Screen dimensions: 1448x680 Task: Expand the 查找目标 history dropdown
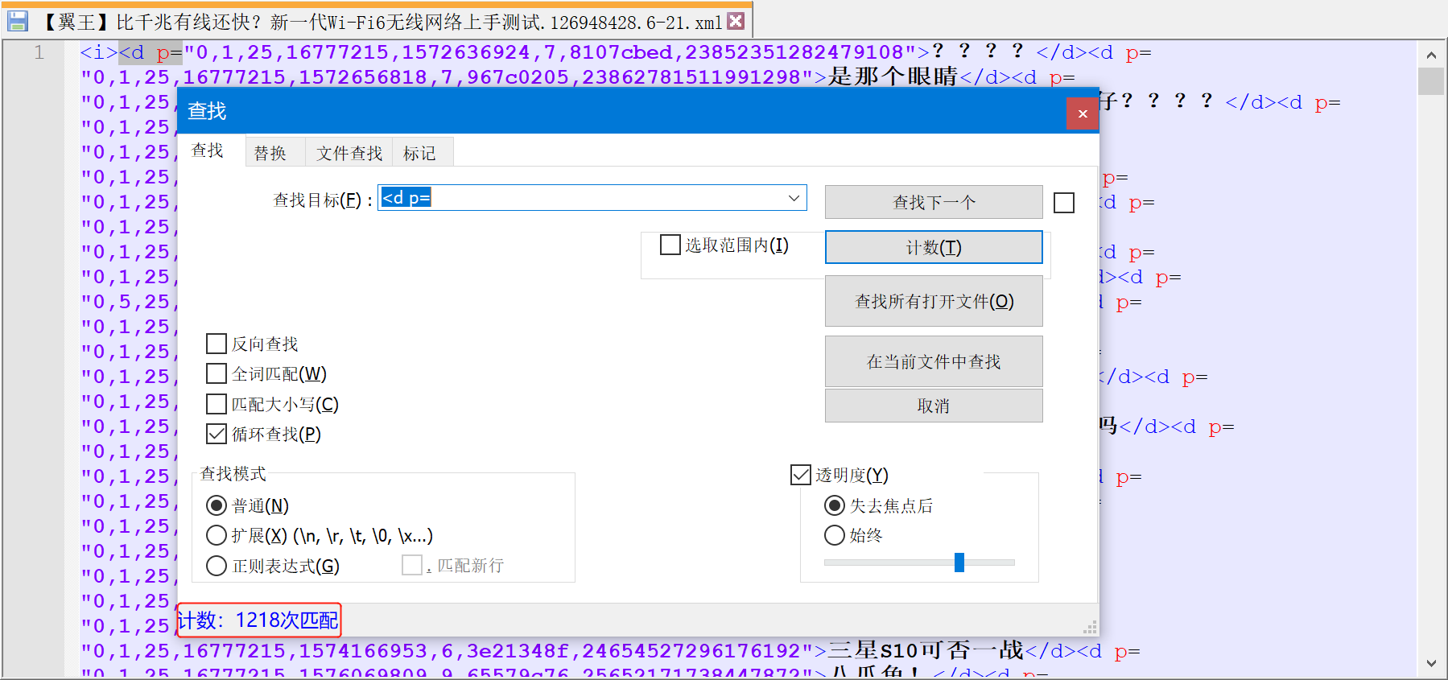[794, 198]
